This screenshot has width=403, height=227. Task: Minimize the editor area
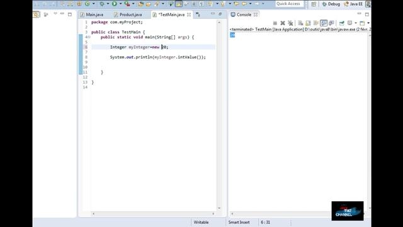click(213, 14)
